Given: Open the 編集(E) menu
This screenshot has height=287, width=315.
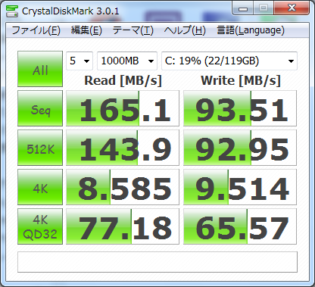Looking at the screenshot, I should point(86,30).
